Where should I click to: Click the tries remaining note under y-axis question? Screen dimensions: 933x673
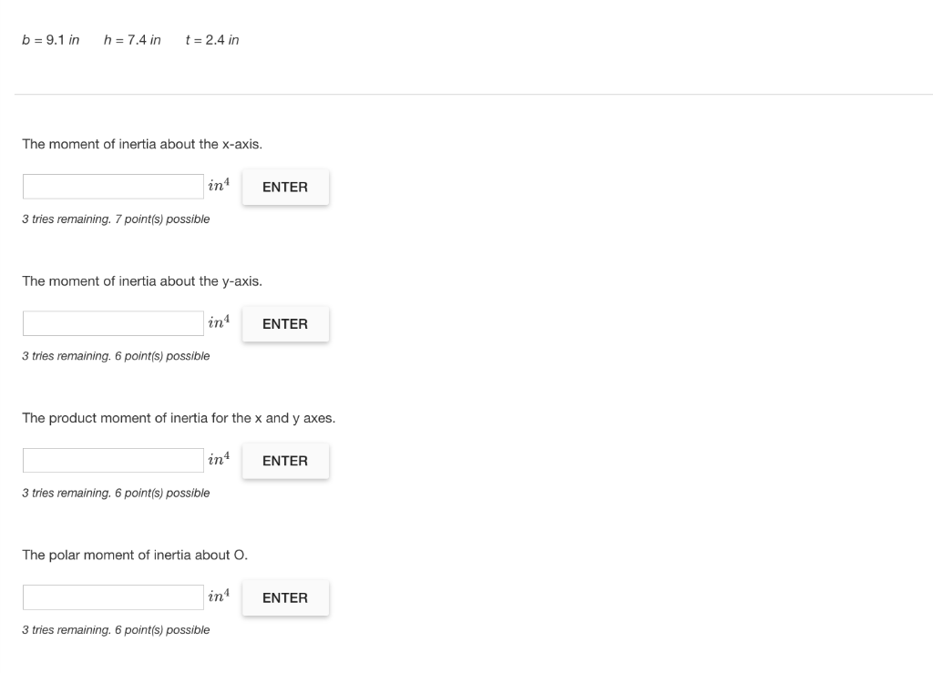116,356
